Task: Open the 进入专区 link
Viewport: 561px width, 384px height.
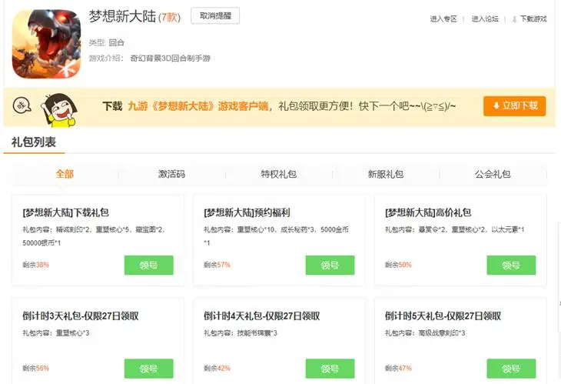Action: tap(443, 18)
